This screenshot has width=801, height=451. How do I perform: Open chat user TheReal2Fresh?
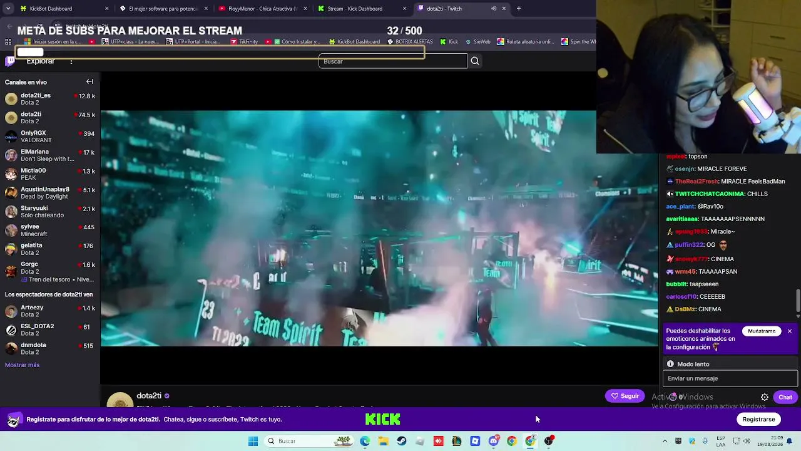(x=696, y=182)
